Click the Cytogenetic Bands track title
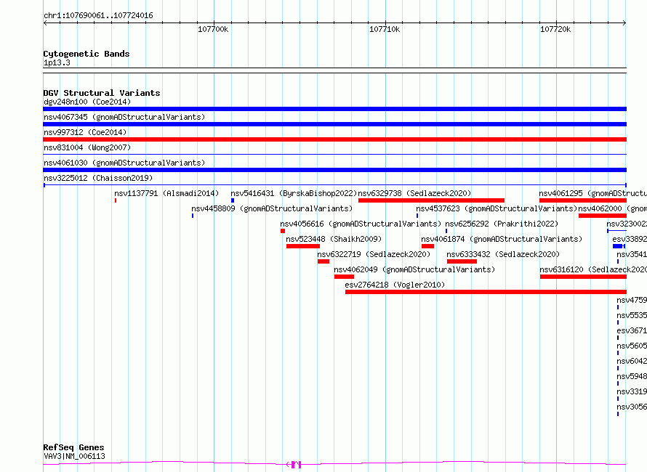 (87, 54)
